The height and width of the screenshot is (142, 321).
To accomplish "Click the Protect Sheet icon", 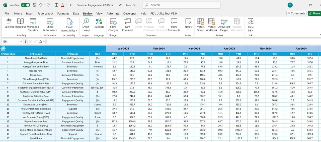I will (x=200, y=25).
